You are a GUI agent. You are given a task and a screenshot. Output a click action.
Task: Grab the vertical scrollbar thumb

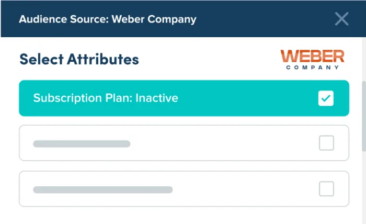click(363, 105)
